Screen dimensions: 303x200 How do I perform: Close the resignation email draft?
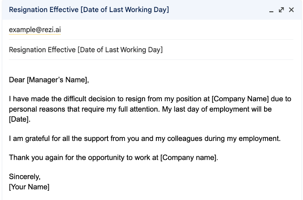291,10
